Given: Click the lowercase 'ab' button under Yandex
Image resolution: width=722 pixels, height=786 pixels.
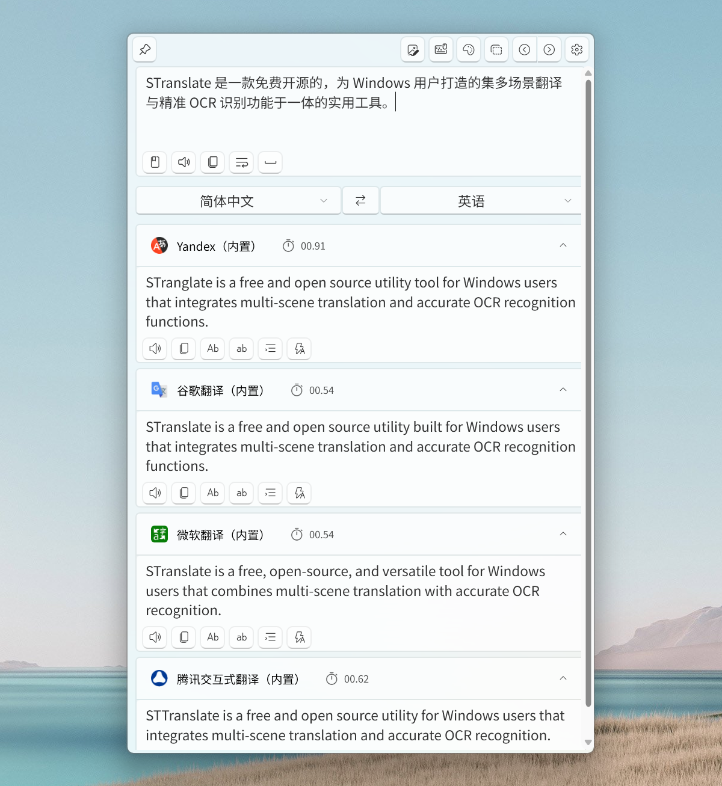Looking at the screenshot, I should point(241,349).
